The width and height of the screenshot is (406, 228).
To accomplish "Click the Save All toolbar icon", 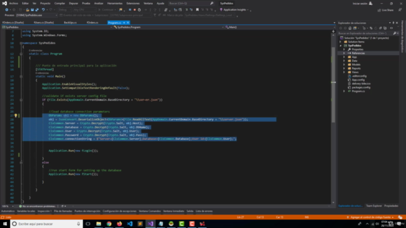I will point(37,10).
